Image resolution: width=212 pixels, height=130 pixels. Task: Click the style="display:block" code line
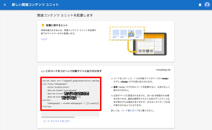tap(58, 87)
